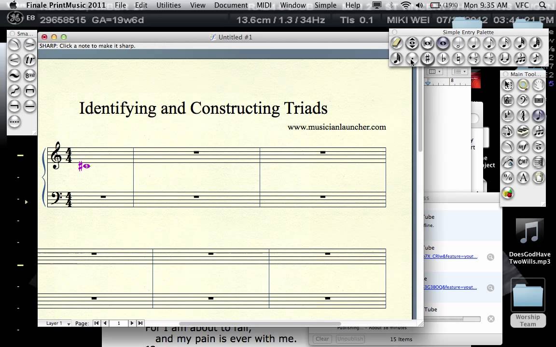Select the Text tool A icon
This screenshot has height=347, width=556.
[x=523, y=177]
